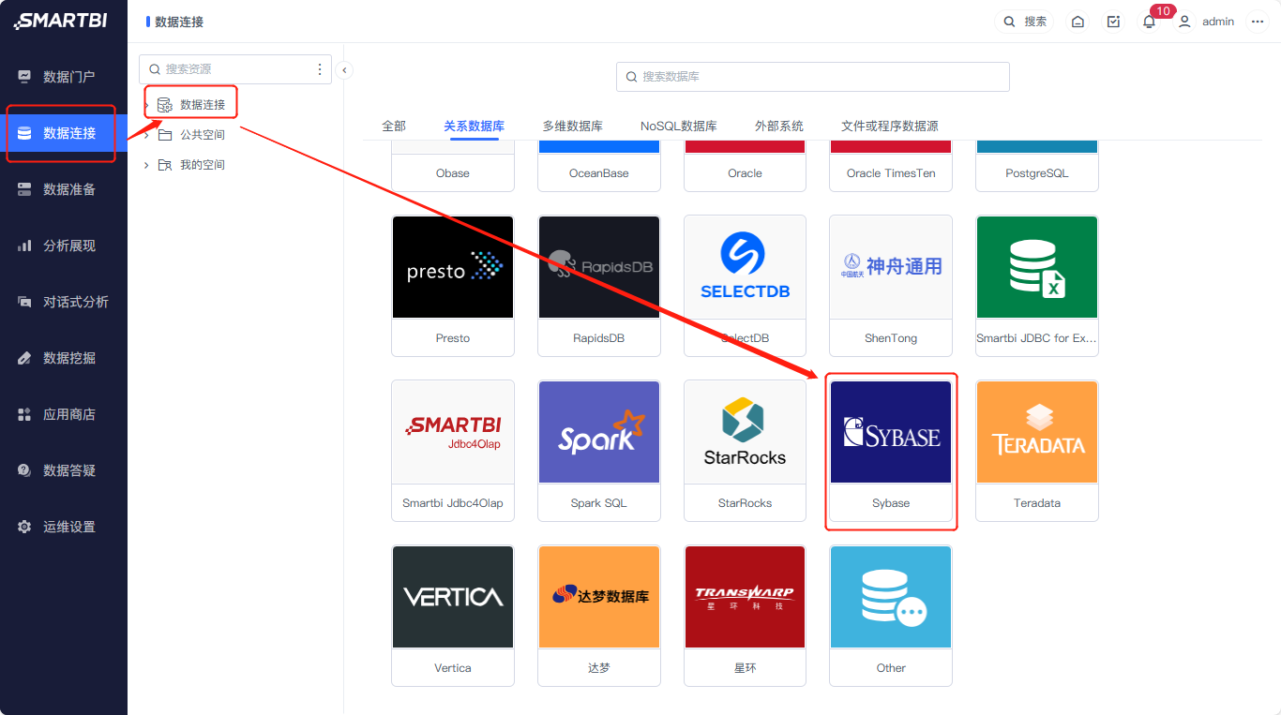Screen dimensions: 1281x715
Task: Open the admin user menu
Action: pyautogui.click(x=1206, y=22)
